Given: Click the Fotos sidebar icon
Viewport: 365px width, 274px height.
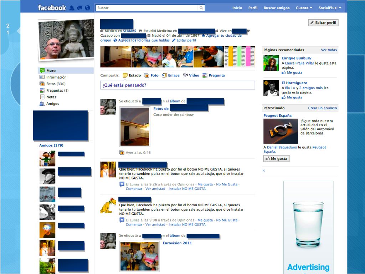Looking at the screenshot, I should tap(42, 83).
